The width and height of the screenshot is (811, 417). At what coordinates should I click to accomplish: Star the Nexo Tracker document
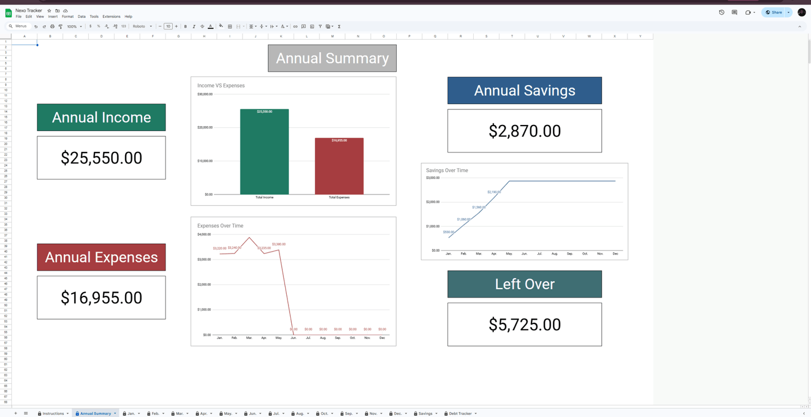(49, 11)
